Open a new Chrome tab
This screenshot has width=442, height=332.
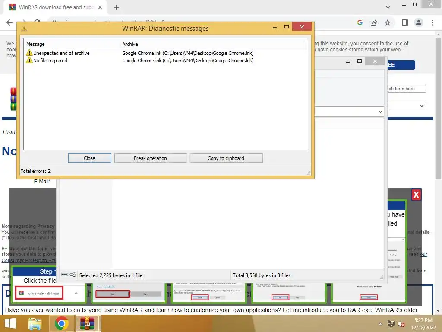[x=117, y=7]
